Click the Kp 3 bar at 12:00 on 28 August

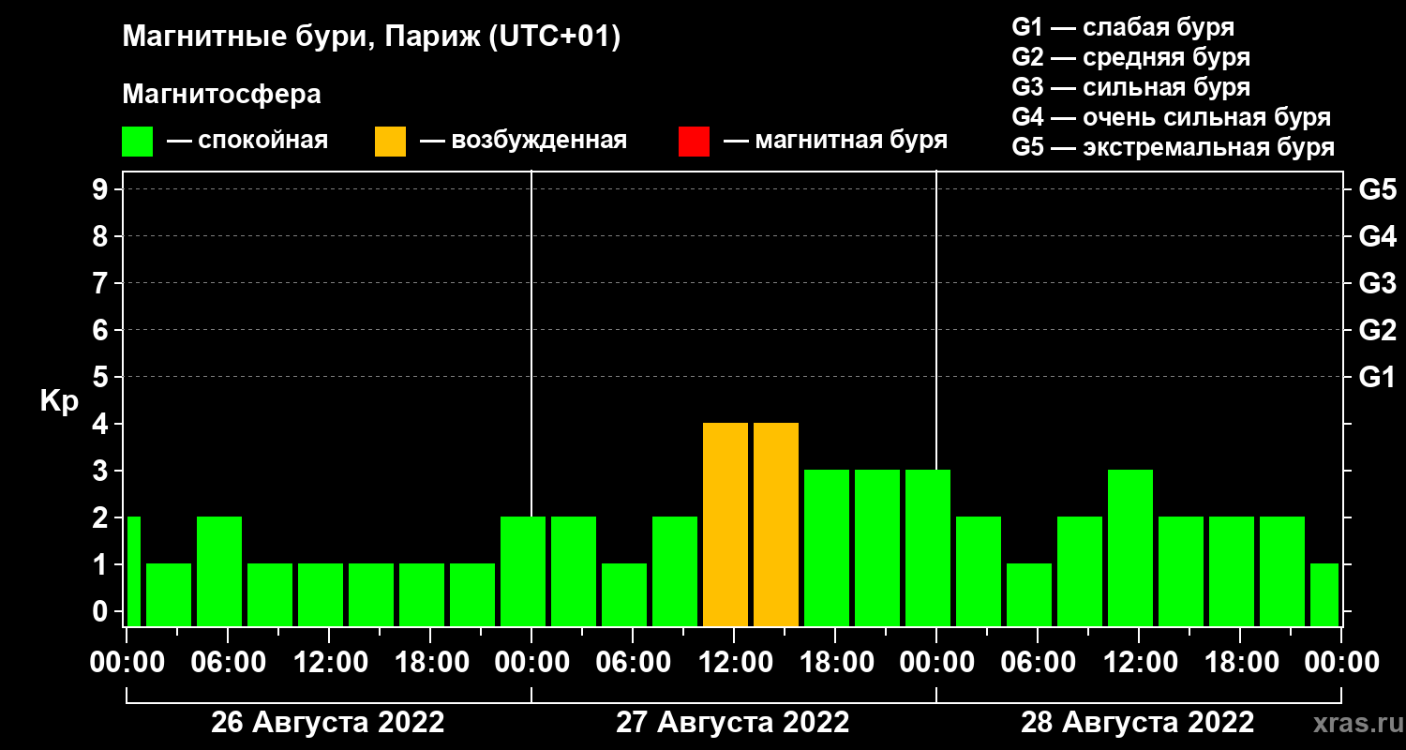coord(1130,547)
